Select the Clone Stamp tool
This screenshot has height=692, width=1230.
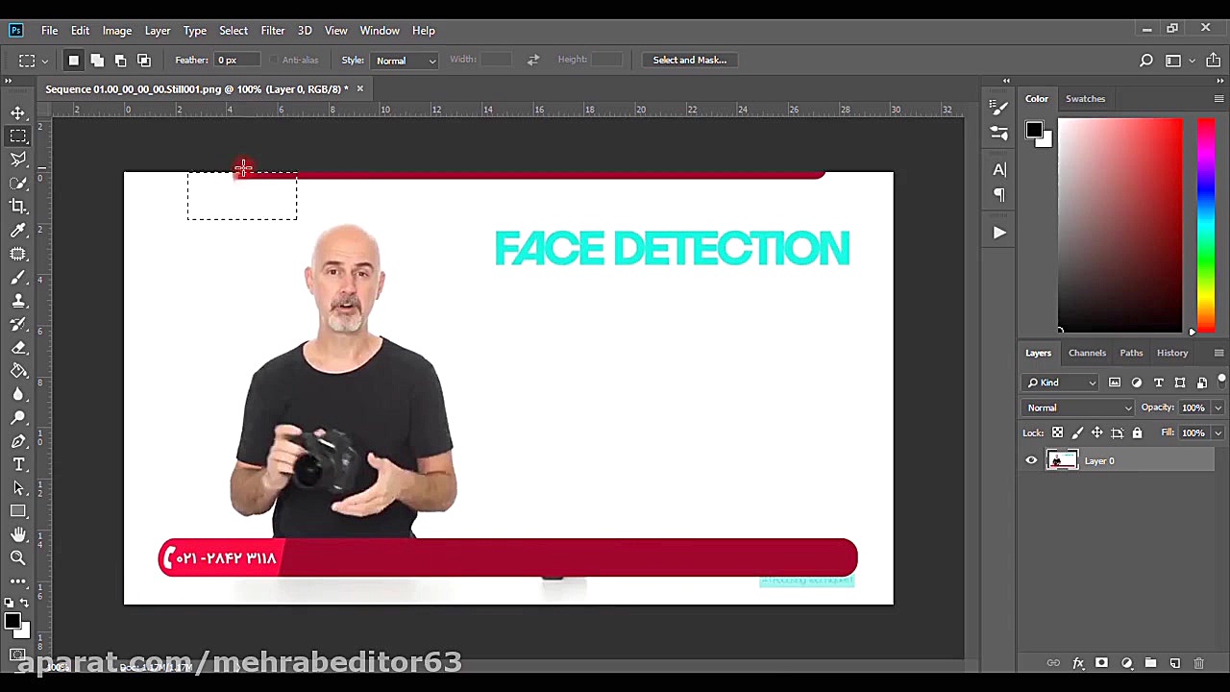18,300
